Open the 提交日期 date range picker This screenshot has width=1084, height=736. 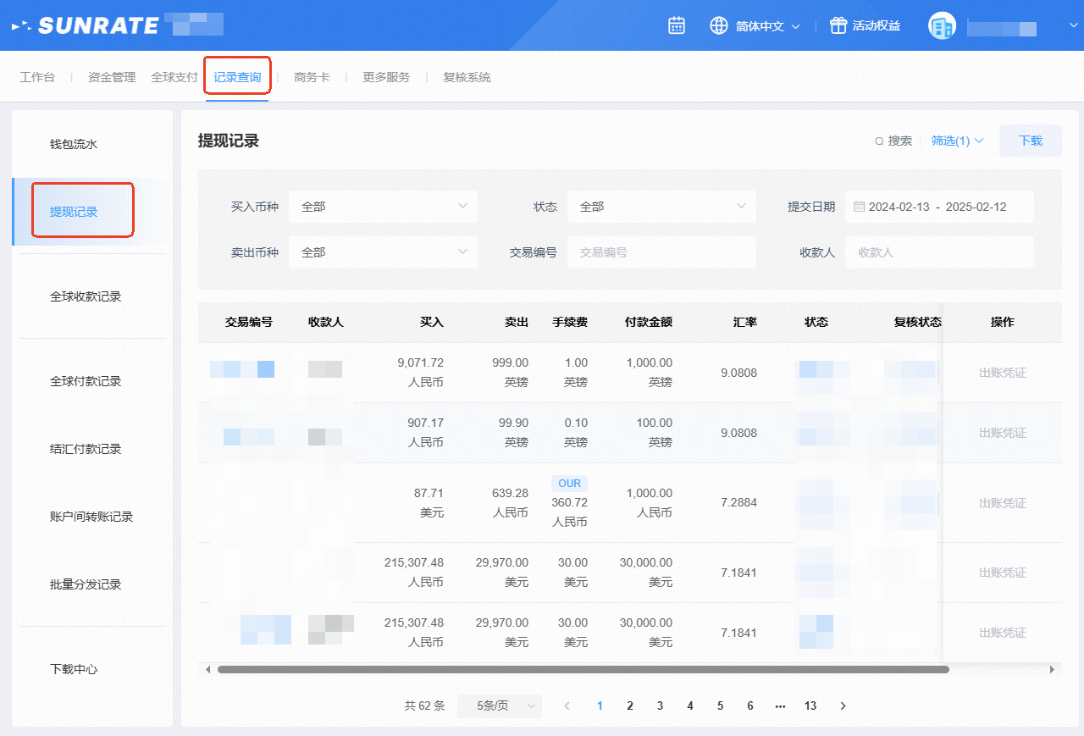click(x=938, y=207)
